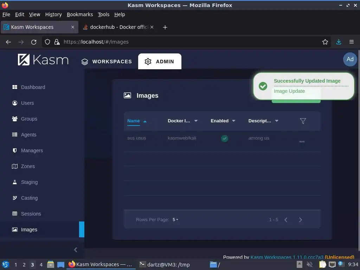Viewport: 360px width, 270px height.
Task: Open the Ad user profile avatar
Action: click(350, 59)
